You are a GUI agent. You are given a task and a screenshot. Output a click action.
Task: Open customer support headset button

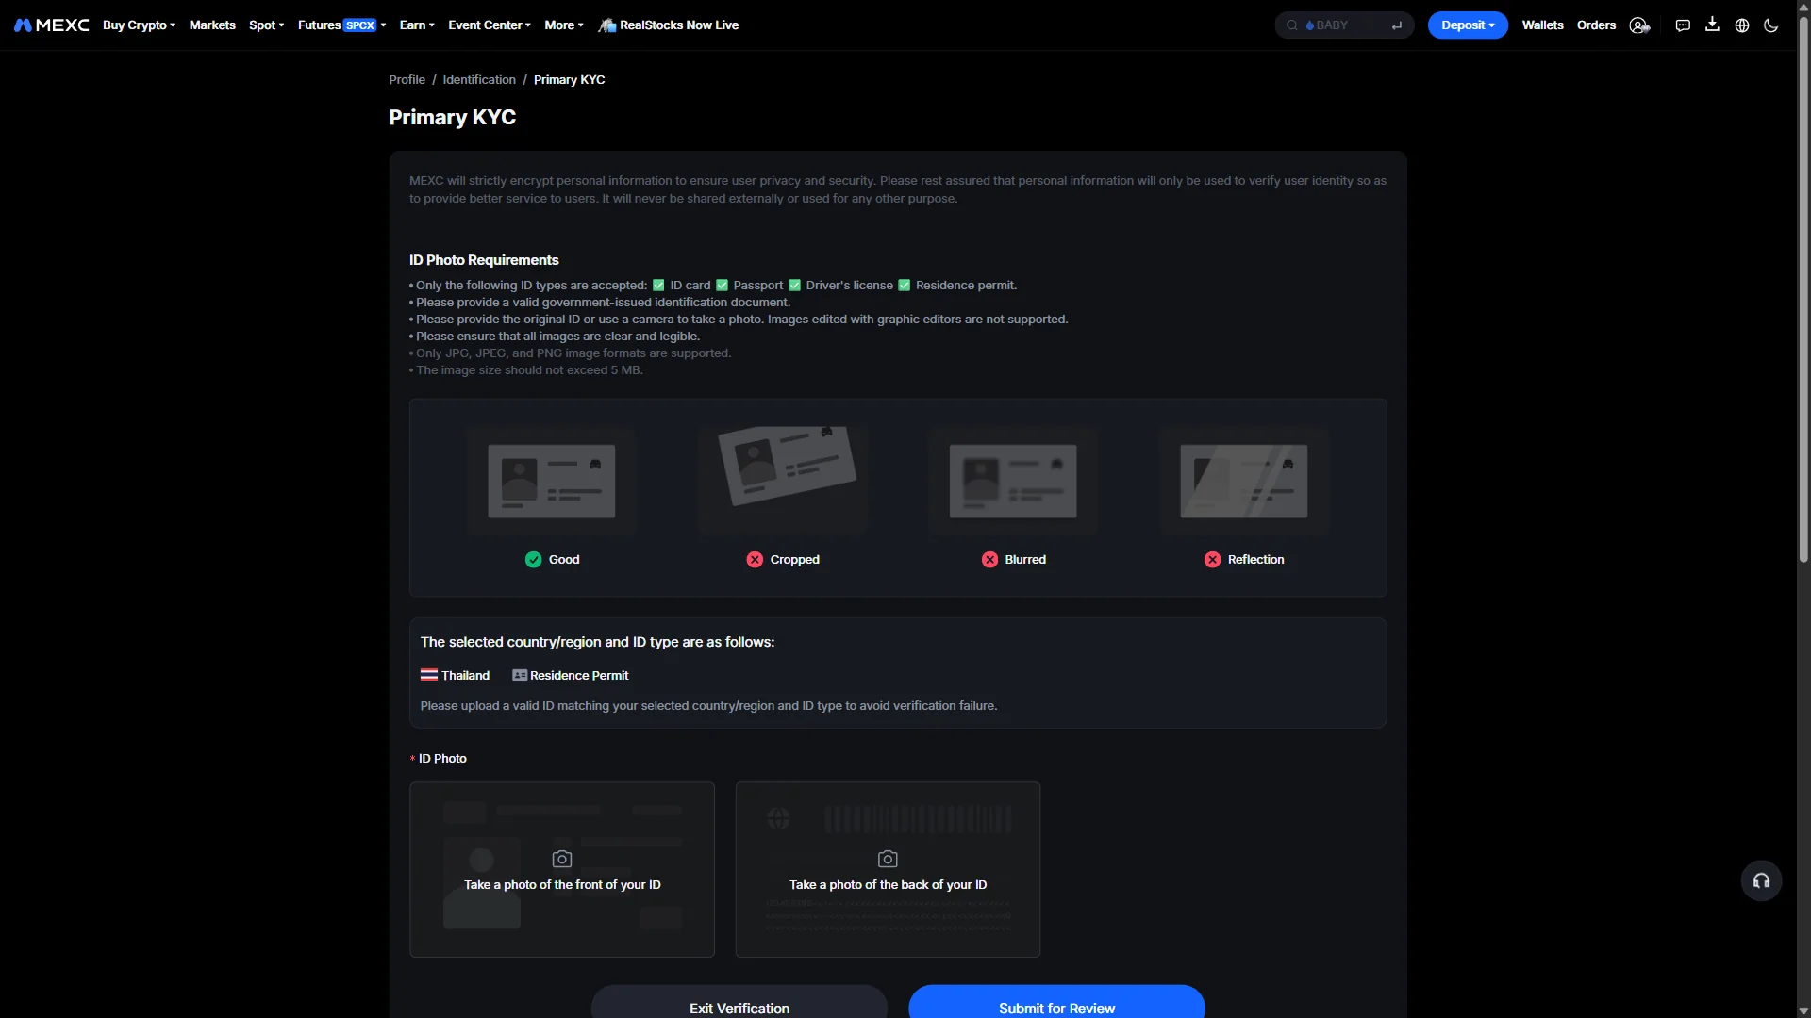pos(1761,880)
